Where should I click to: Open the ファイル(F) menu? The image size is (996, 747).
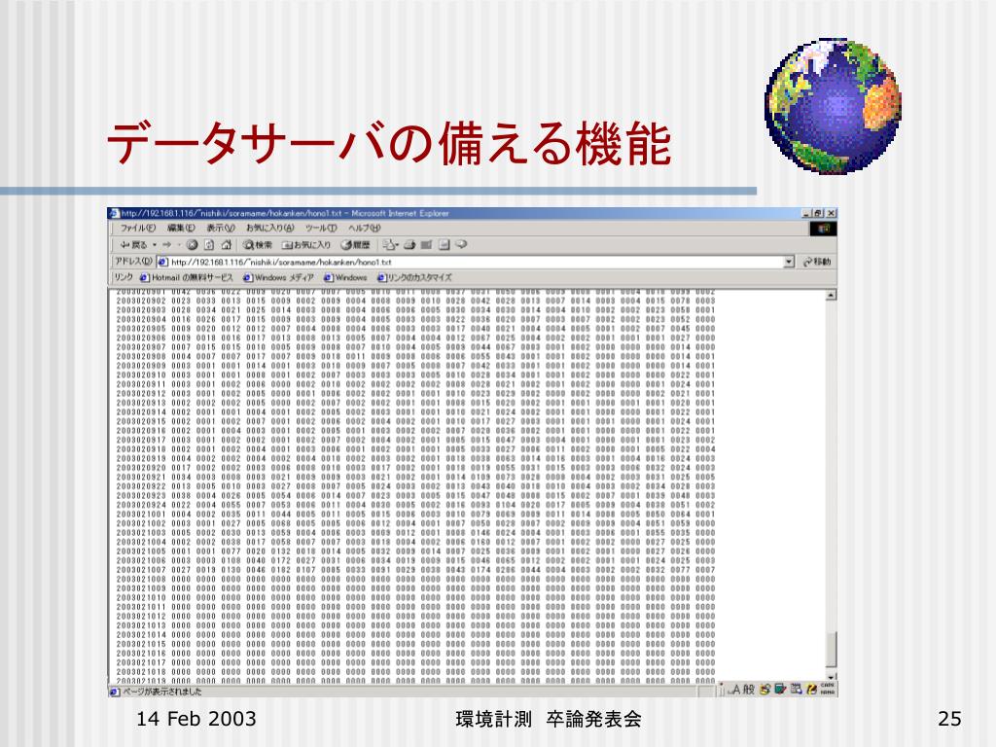pos(138,228)
